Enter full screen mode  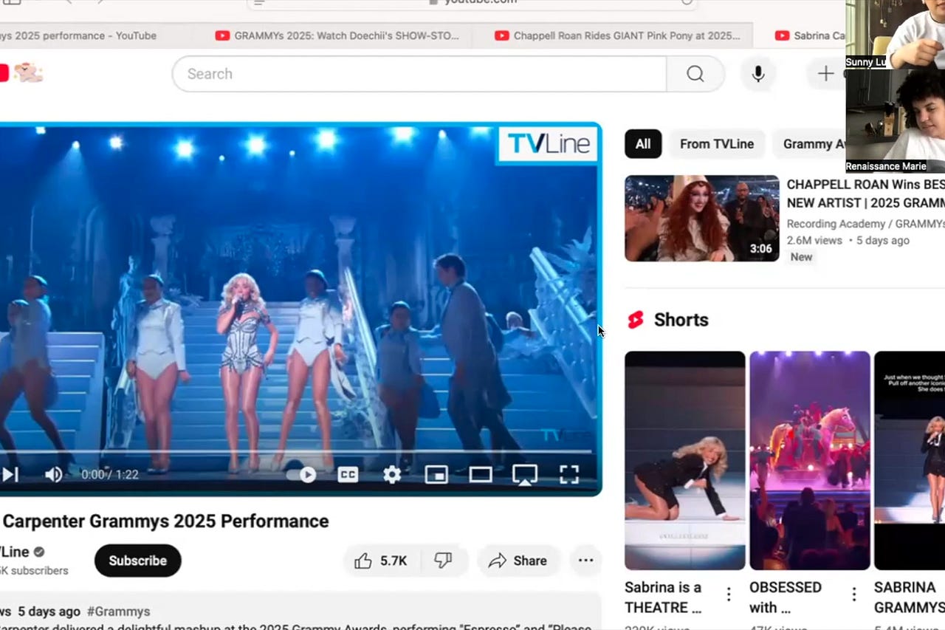[x=569, y=475]
